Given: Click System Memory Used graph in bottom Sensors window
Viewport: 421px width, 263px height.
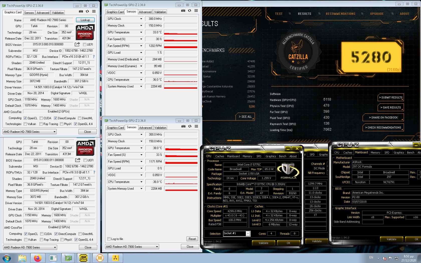Looking at the screenshot, I should pos(181,189).
